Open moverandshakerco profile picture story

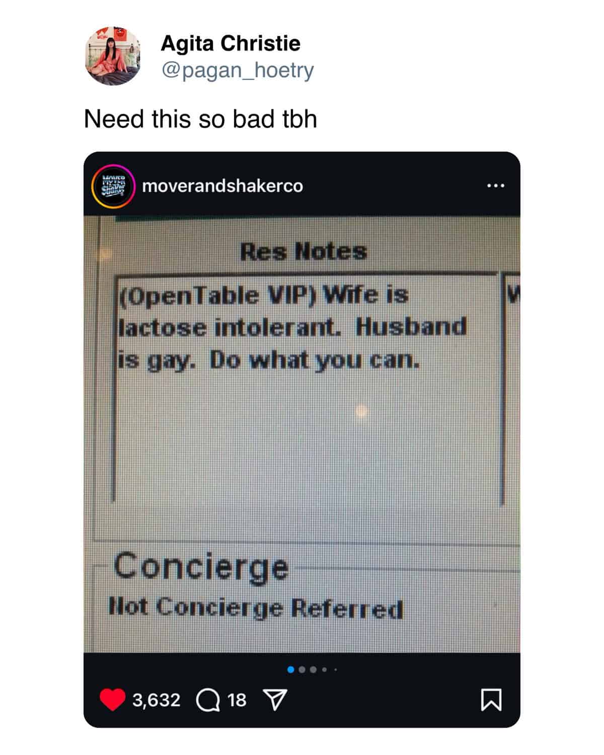113,186
